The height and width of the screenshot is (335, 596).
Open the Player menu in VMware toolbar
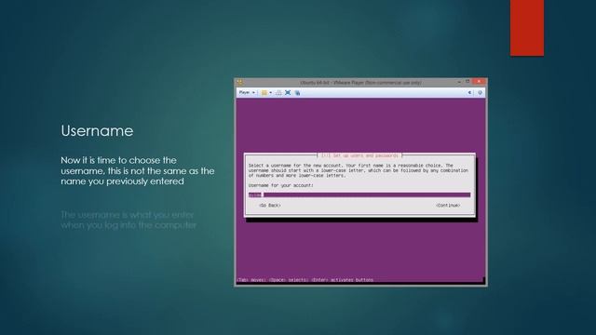(247, 92)
